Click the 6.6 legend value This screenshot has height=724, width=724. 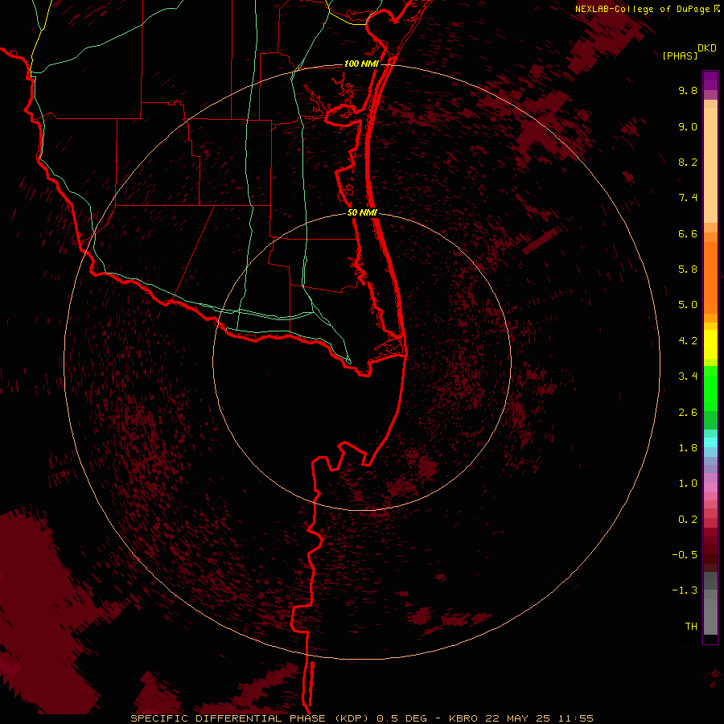tap(688, 233)
